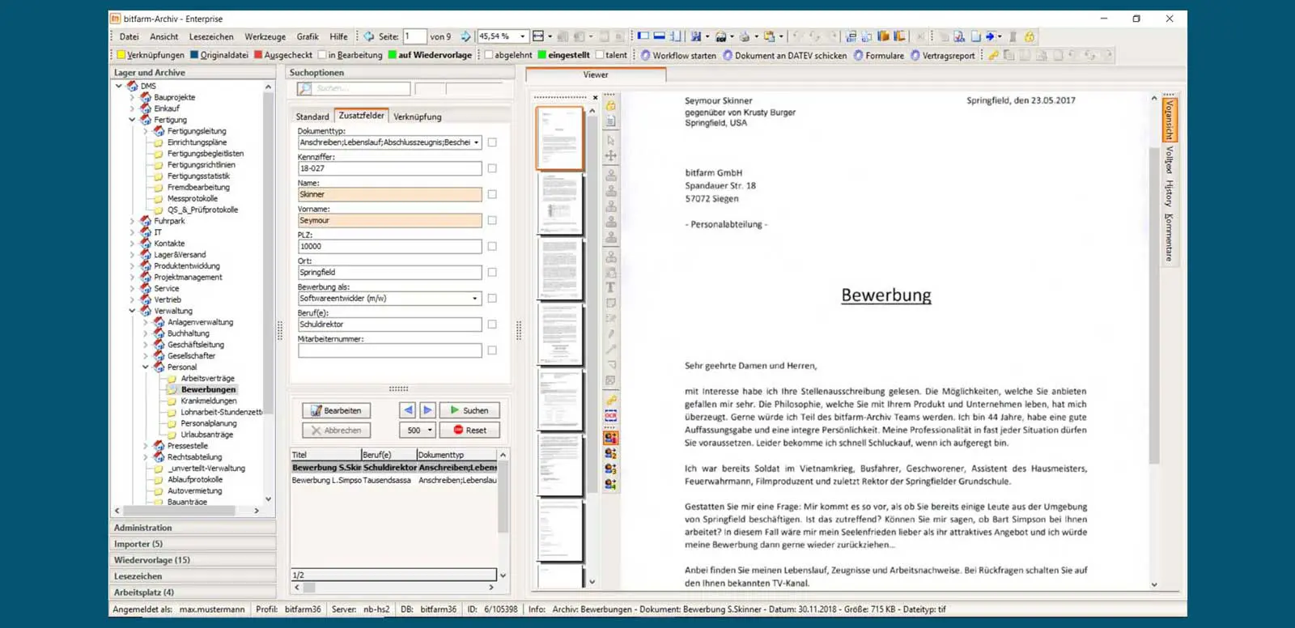This screenshot has height=628, width=1295.
Task: Select annotation user layer 1 icon
Action: pos(611,438)
